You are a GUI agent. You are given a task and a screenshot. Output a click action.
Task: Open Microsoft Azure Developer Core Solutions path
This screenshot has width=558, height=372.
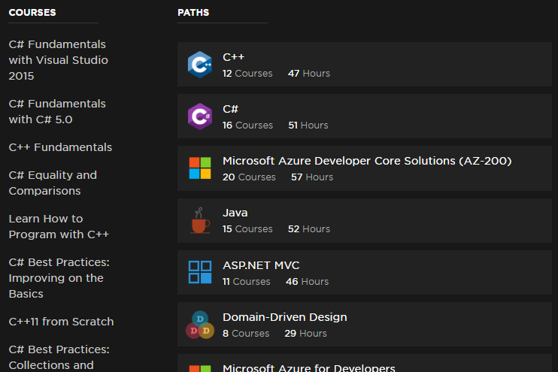(x=367, y=161)
